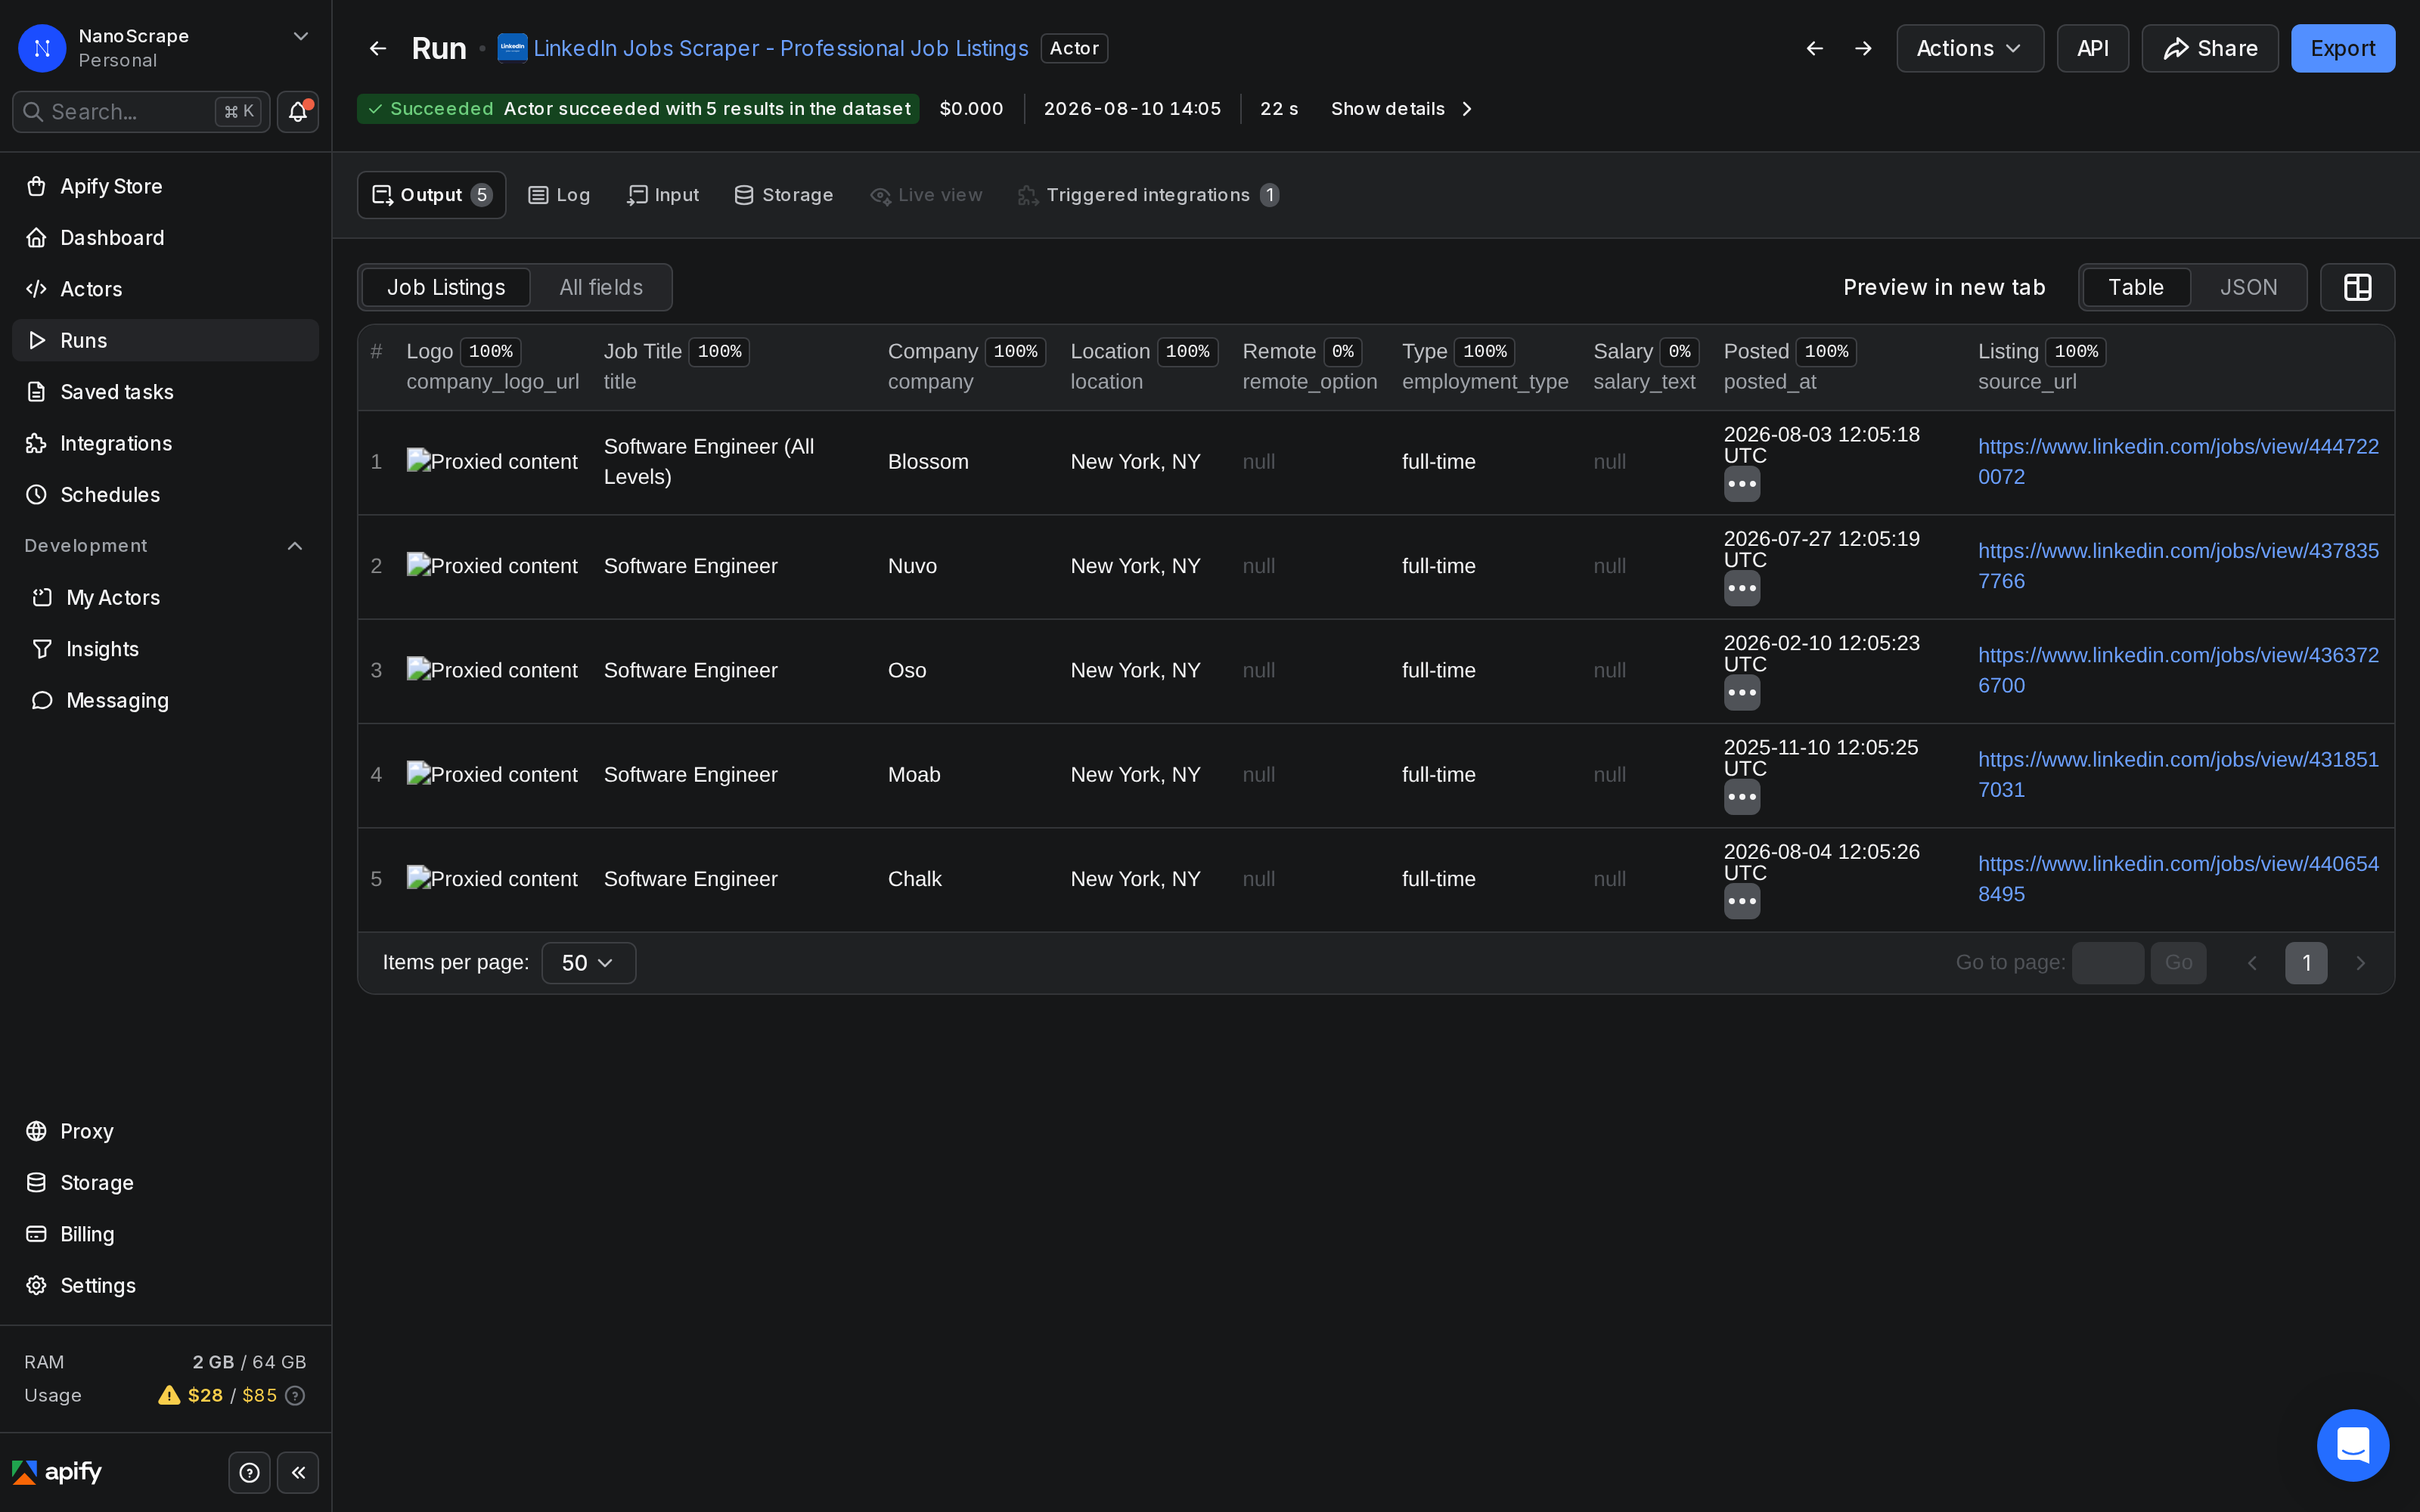2420x1512 pixels.
Task: Click the Go page button
Action: coord(2177,963)
